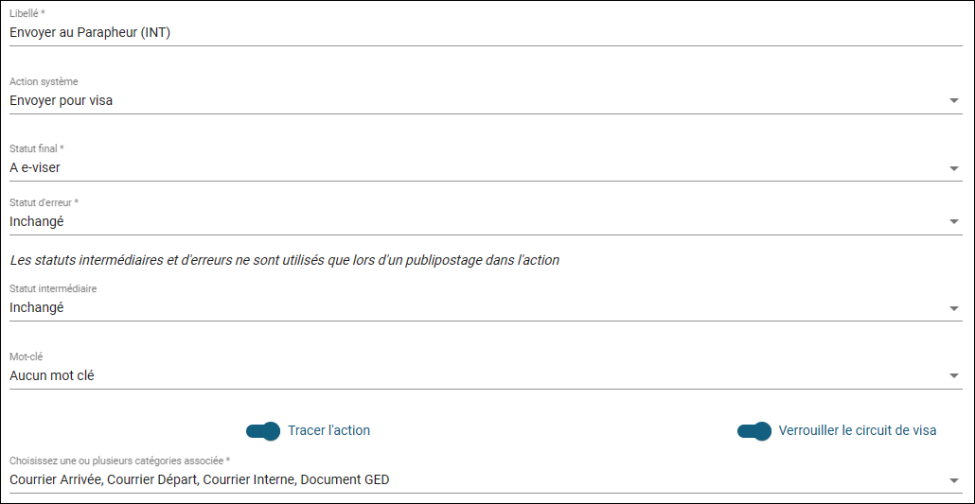Click the 'Aucun mot clé' value
This screenshot has width=975, height=504.
tap(52, 376)
